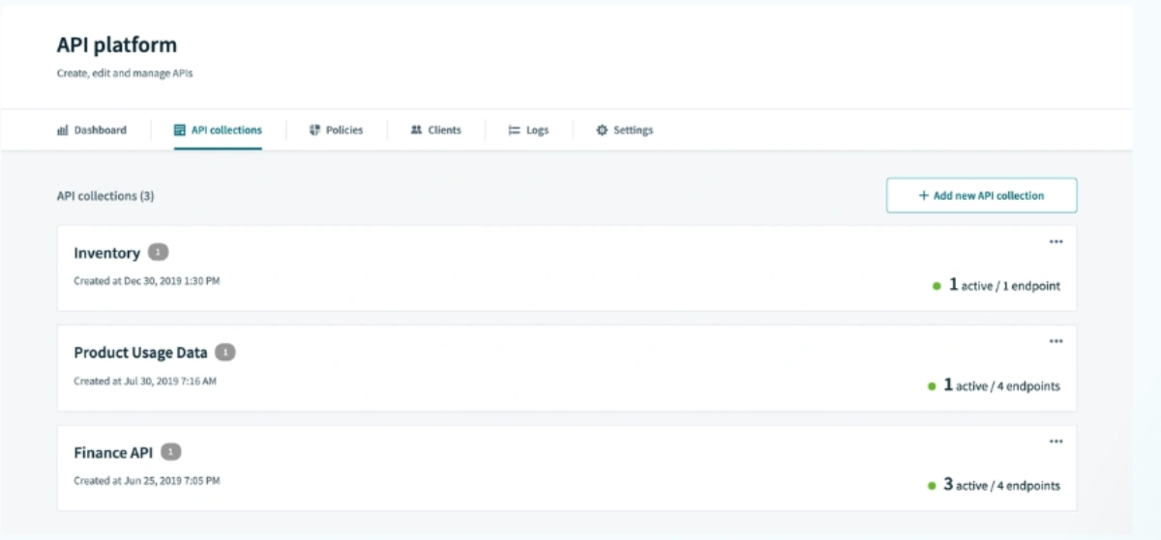
Task: Click the Clients people icon
Action: pos(416,130)
